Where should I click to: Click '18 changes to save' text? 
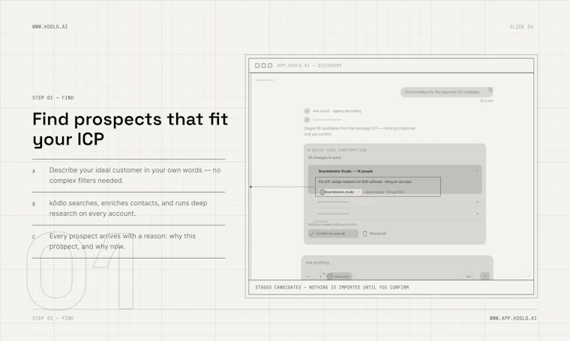click(324, 157)
